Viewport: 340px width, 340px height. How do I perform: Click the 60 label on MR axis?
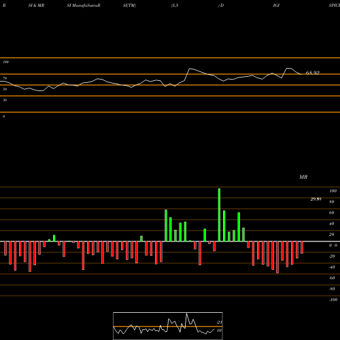[332, 213]
